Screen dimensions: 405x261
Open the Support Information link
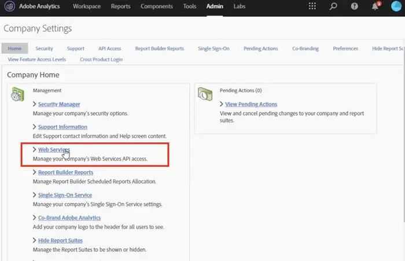(x=62, y=127)
